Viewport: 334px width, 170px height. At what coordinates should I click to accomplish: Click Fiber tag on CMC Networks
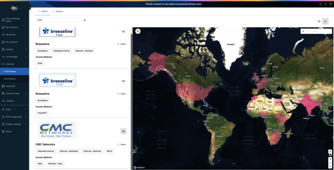click(40, 164)
